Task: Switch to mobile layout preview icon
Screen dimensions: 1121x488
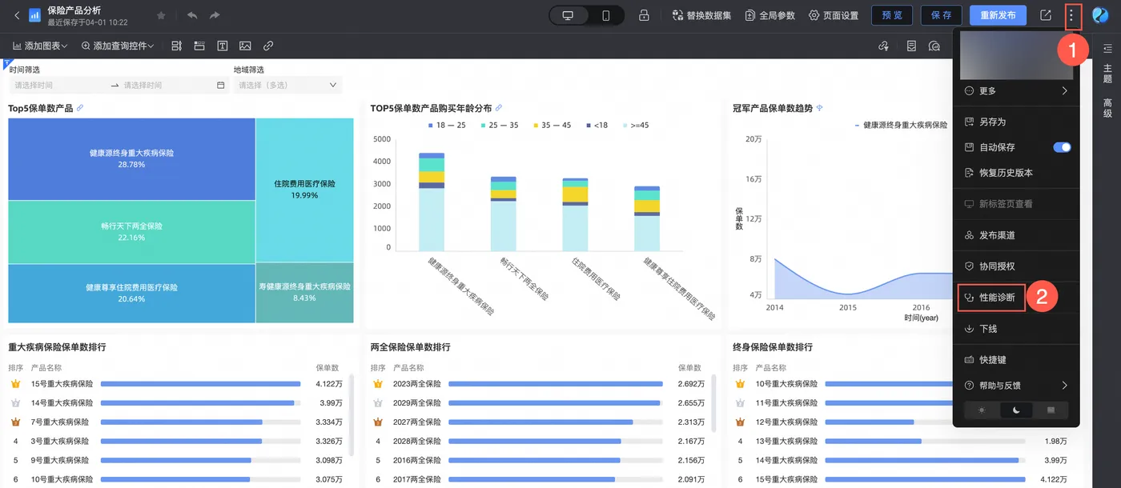Action: click(606, 15)
